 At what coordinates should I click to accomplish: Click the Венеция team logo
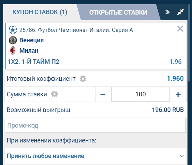click(13, 40)
